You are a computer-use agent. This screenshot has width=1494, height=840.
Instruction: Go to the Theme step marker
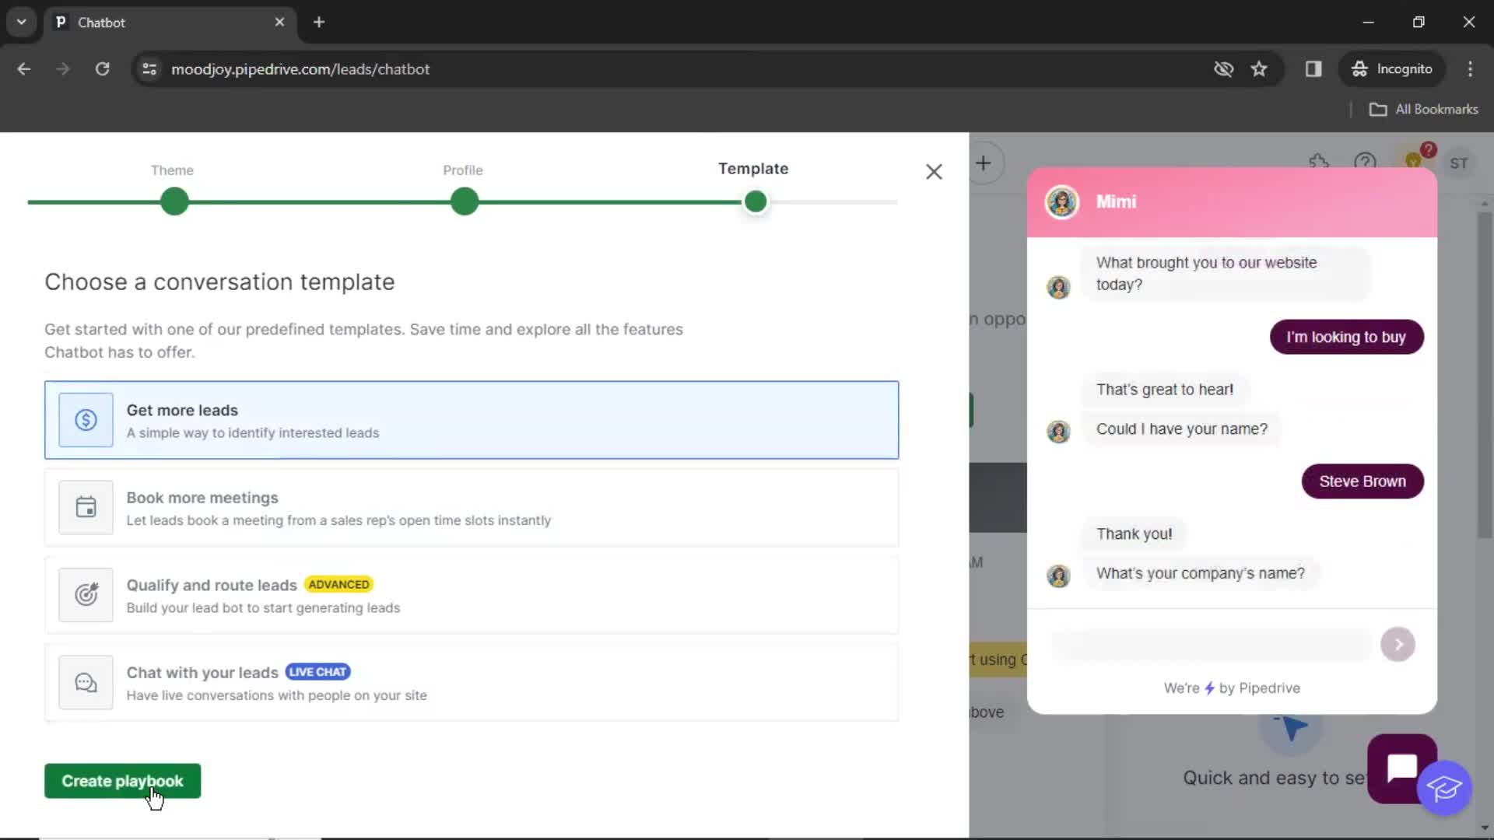click(x=174, y=202)
